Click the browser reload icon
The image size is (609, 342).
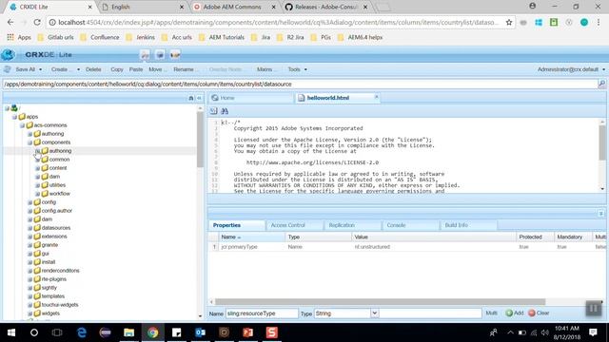point(37,23)
